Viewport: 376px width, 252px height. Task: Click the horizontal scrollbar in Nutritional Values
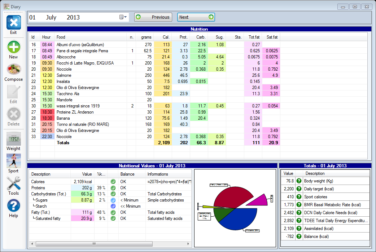coord(95,244)
